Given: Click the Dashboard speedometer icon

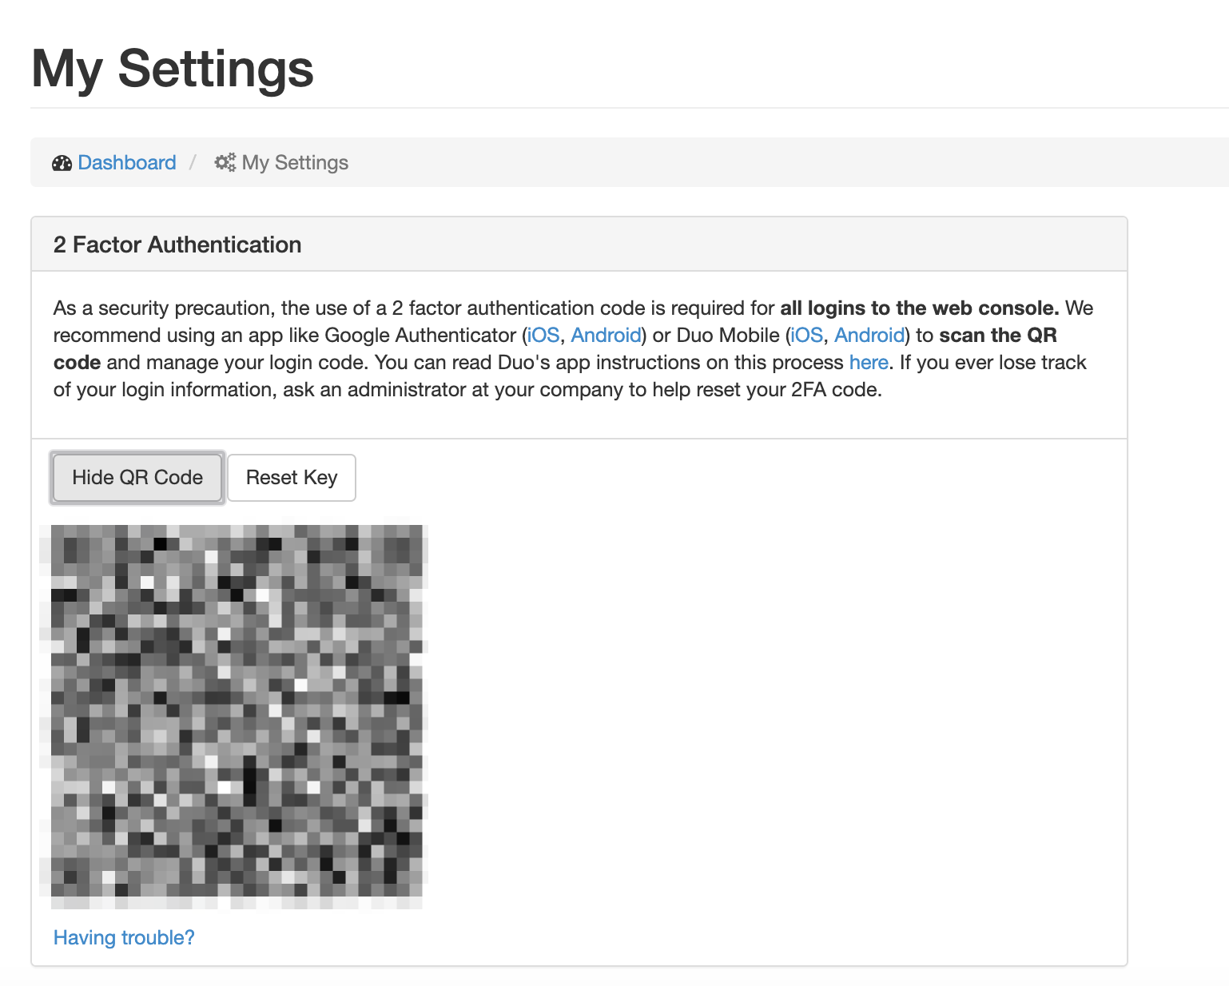Looking at the screenshot, I should pos(62,163).
